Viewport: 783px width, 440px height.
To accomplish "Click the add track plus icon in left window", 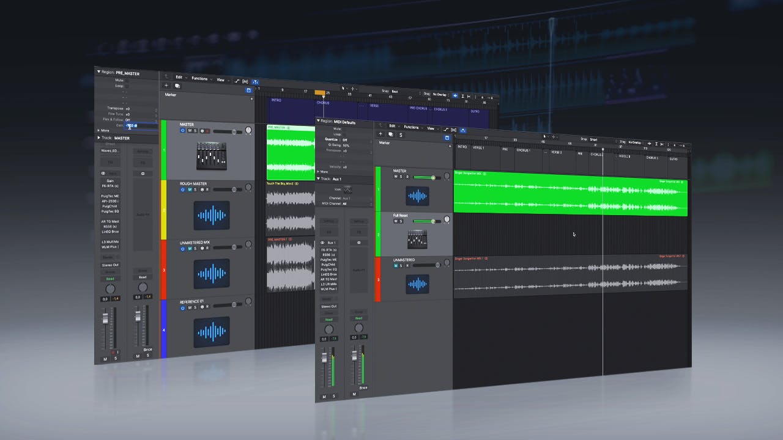I will coord(166,86).
